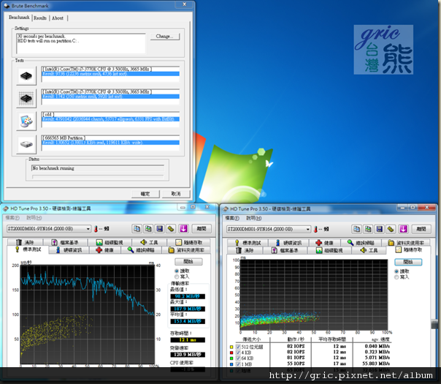Click green swatch for 64 KB row

231,358
